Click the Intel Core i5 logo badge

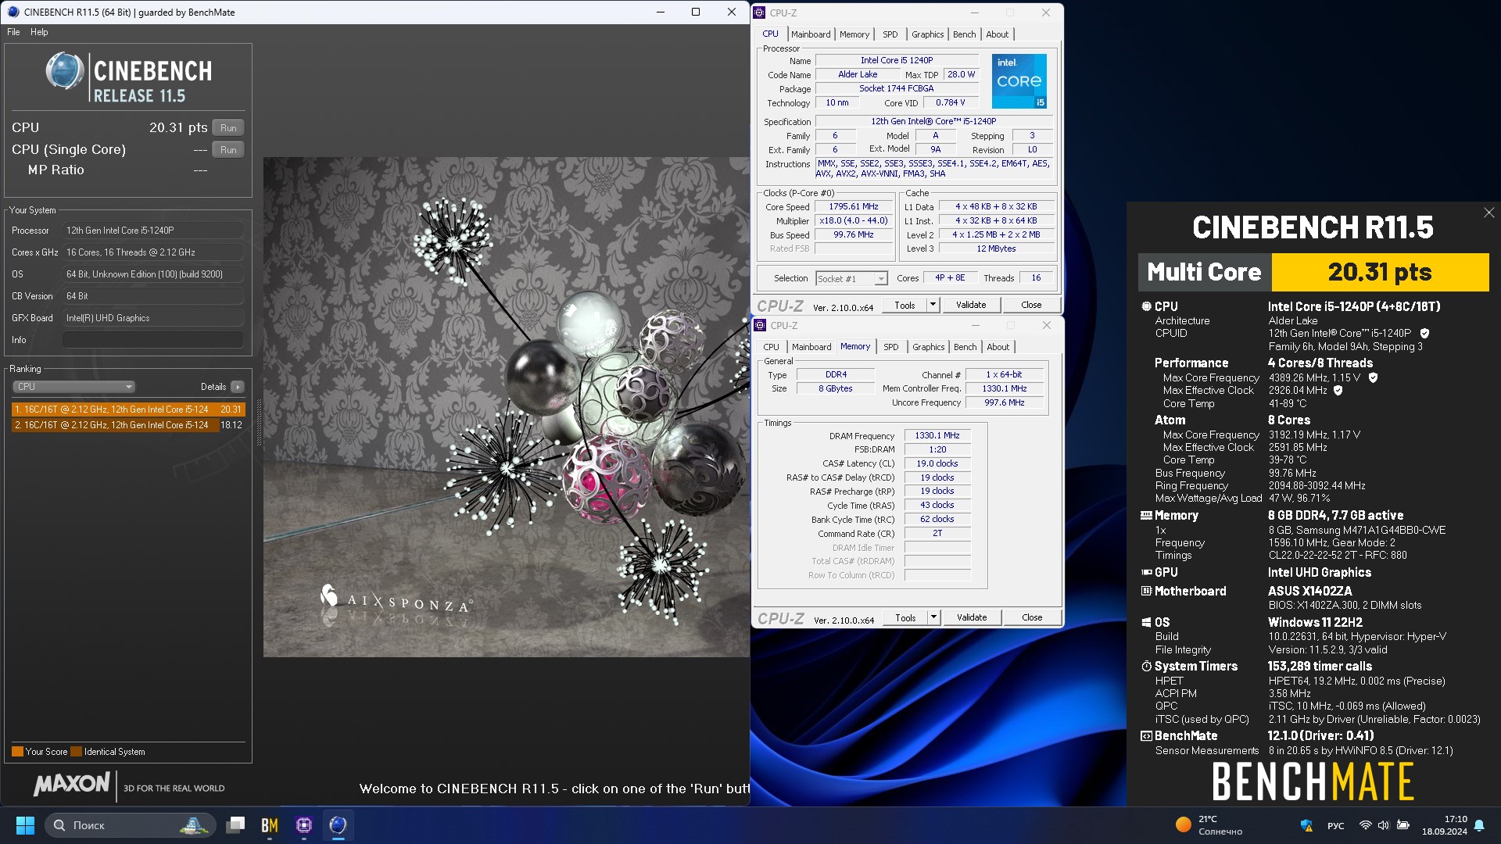[1019, 81]
